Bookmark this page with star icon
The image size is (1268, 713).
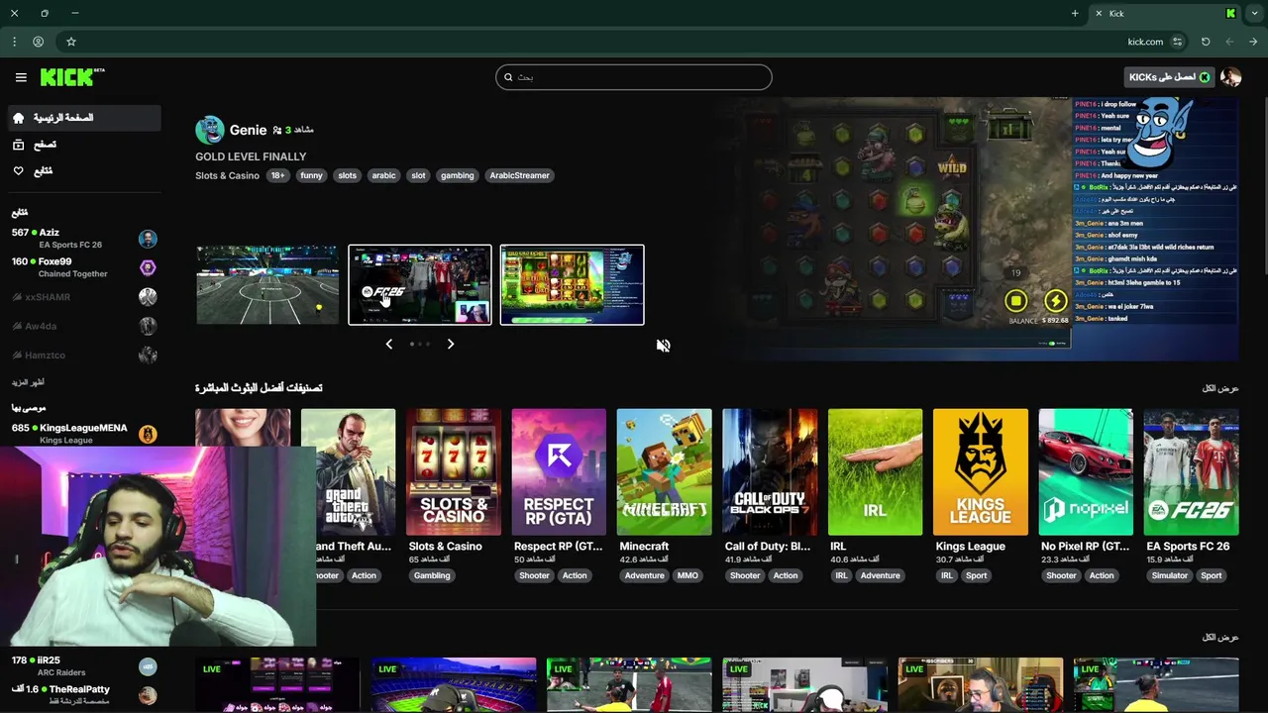click(71, 42)
